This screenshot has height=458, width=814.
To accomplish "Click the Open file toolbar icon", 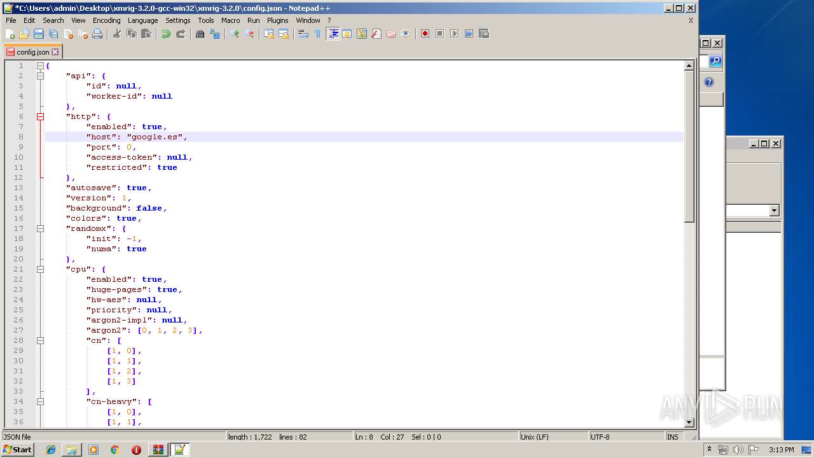I will tap(24, 34).
